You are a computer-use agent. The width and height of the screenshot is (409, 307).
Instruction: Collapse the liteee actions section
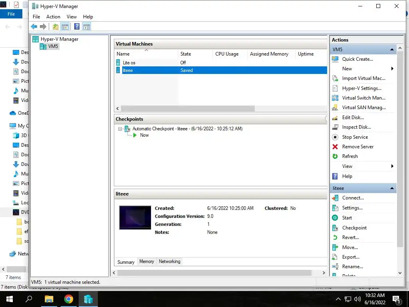click(392, 188)
